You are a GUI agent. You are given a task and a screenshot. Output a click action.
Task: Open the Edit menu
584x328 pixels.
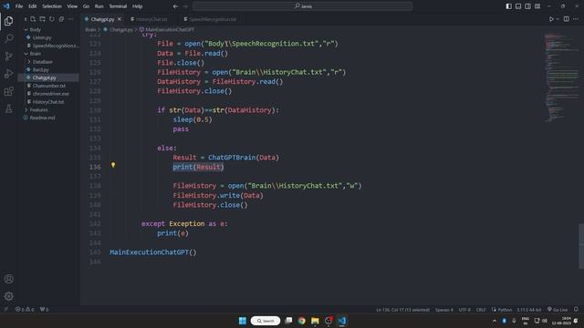[x=33, y=6]
